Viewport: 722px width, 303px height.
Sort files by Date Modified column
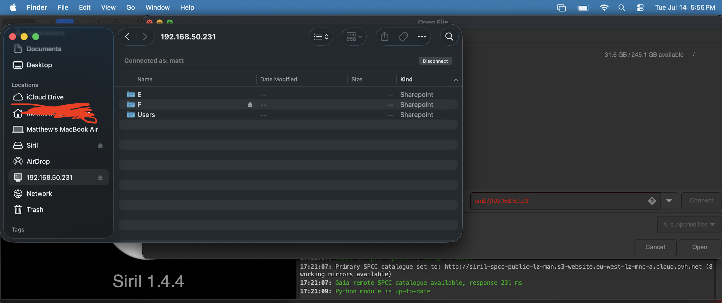[278, 80]
